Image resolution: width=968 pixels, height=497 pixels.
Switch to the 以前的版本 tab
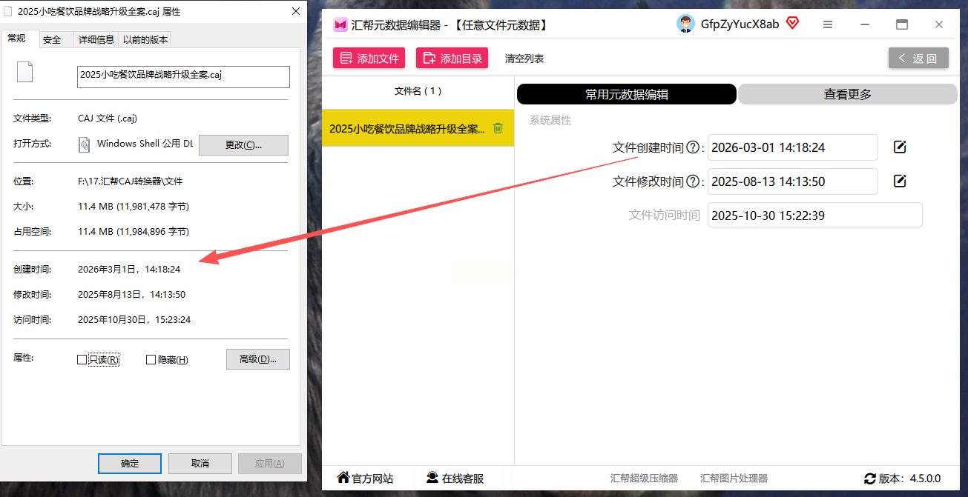[x=145, y=40]
